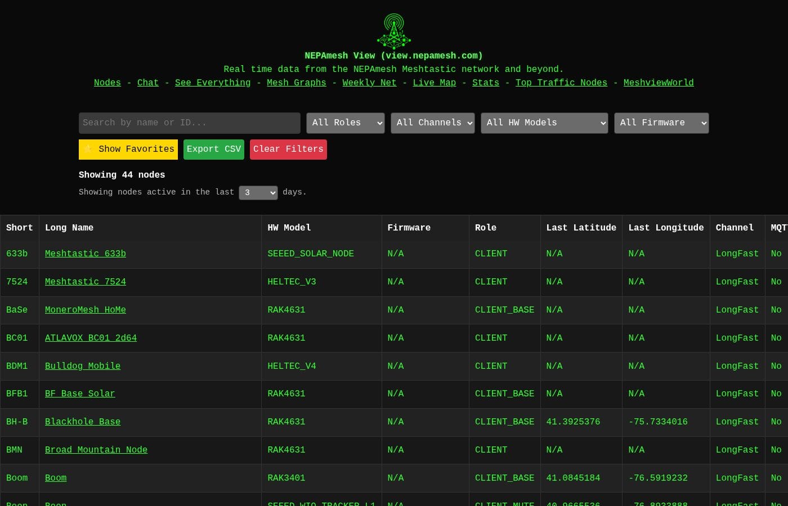Open Mesh Graphs link
This screenshot has height=506, width=788.
tap(297, 83)
